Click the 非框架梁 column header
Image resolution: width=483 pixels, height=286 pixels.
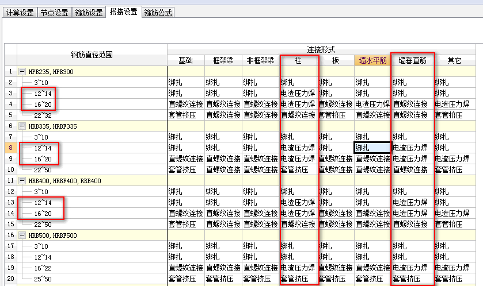tap(261, 60)
